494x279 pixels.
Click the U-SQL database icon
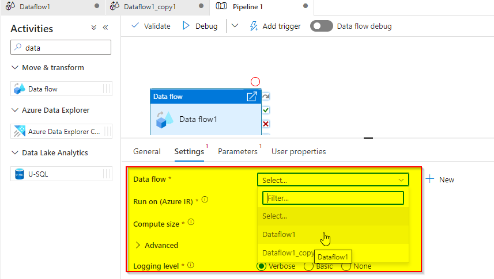click(x=20, y=174)
